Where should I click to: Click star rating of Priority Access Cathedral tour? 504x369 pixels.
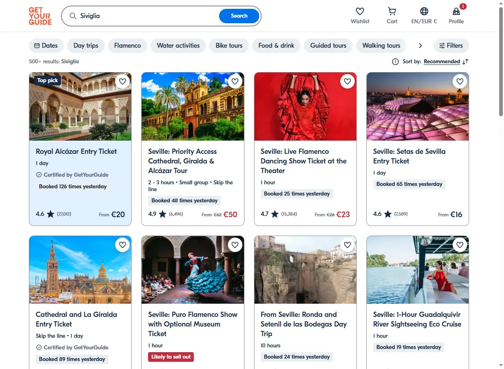(x=163, y=214)
